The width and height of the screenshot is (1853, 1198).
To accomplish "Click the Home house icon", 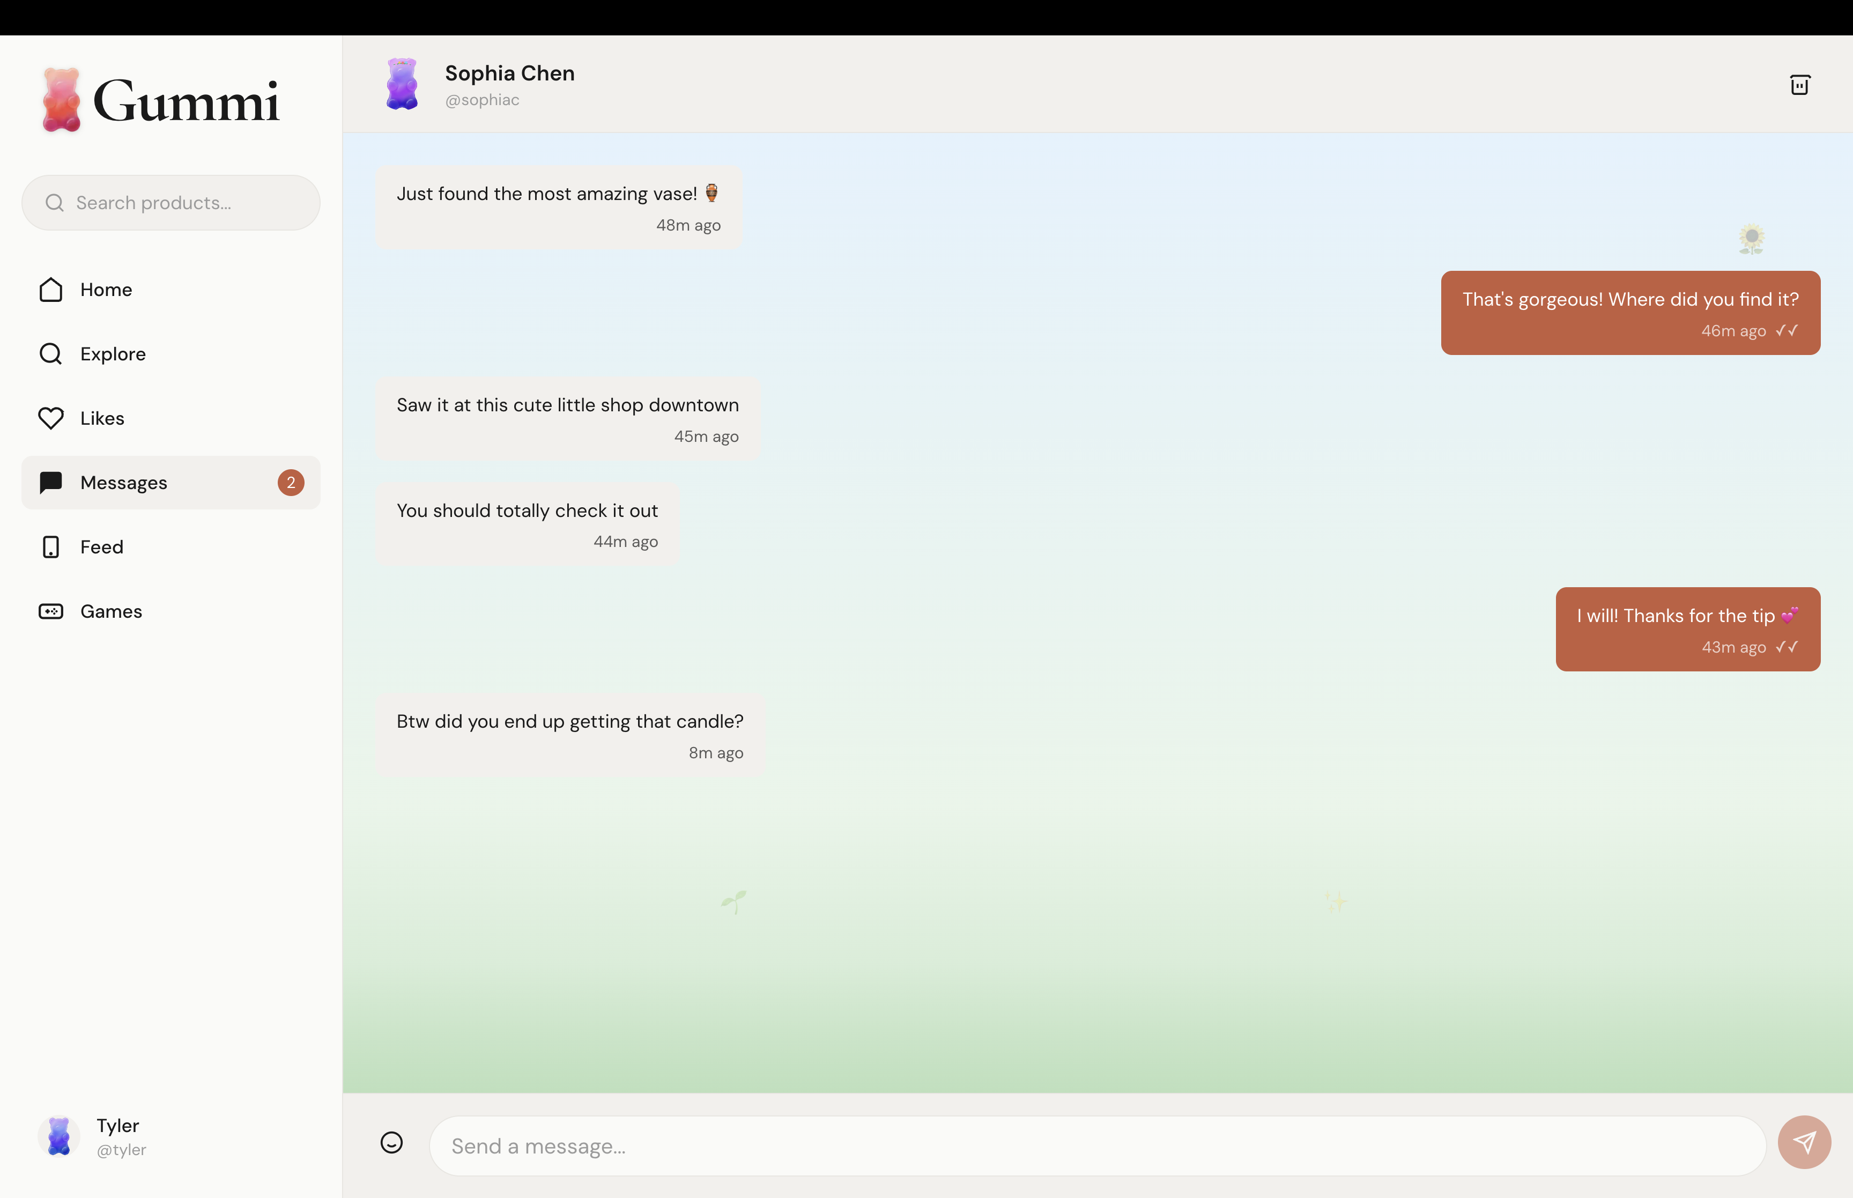I will 50,290.
